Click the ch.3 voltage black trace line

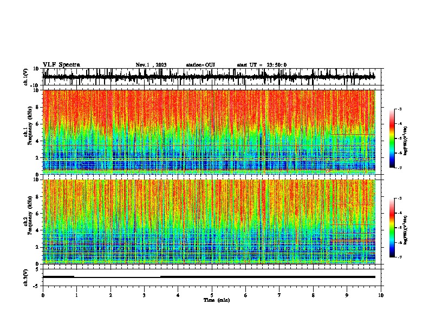click(209, 277)
